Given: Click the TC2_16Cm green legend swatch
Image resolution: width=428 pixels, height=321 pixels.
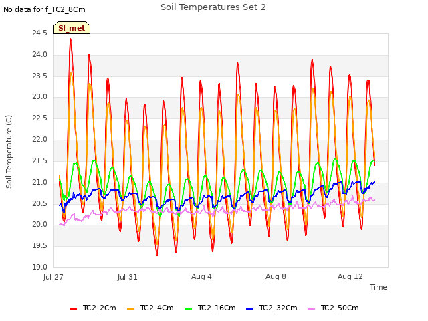Looking at the screenshot, I should (189, 309).
